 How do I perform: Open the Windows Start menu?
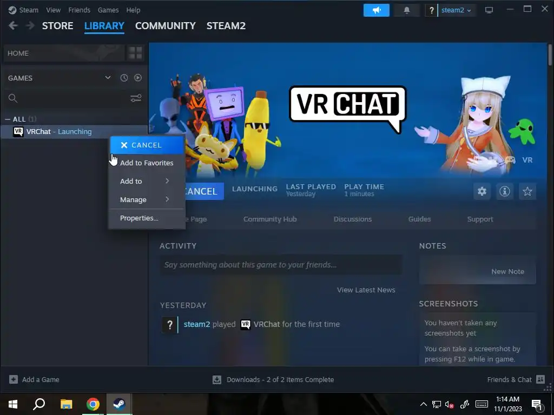coord(13,404)
